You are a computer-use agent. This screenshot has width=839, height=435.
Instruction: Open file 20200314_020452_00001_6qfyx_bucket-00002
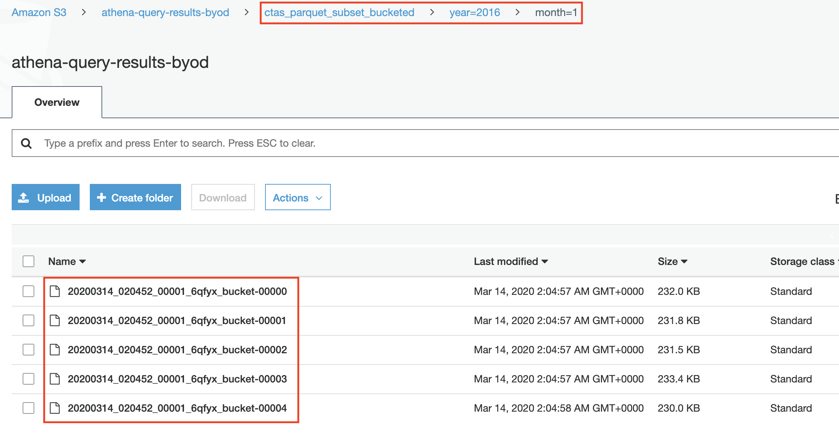tap(177, 350)
